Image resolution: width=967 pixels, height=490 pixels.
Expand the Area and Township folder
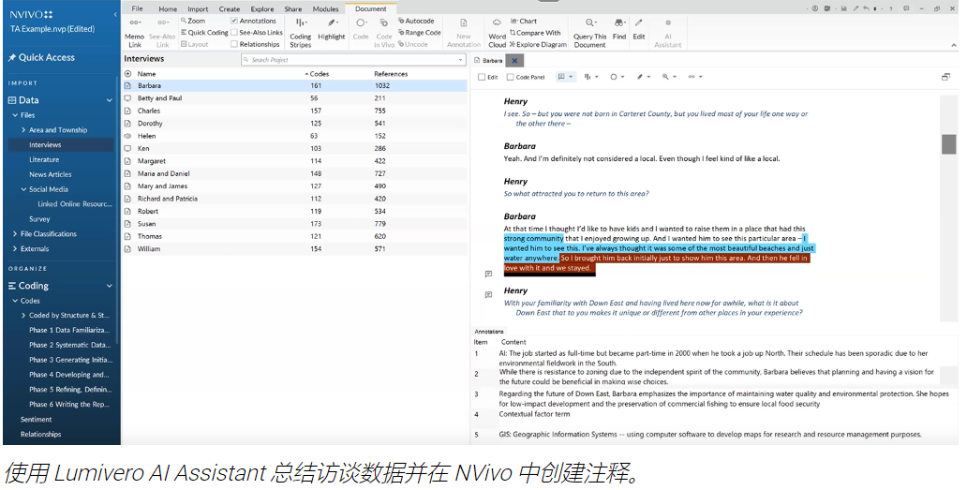point(23,130)
